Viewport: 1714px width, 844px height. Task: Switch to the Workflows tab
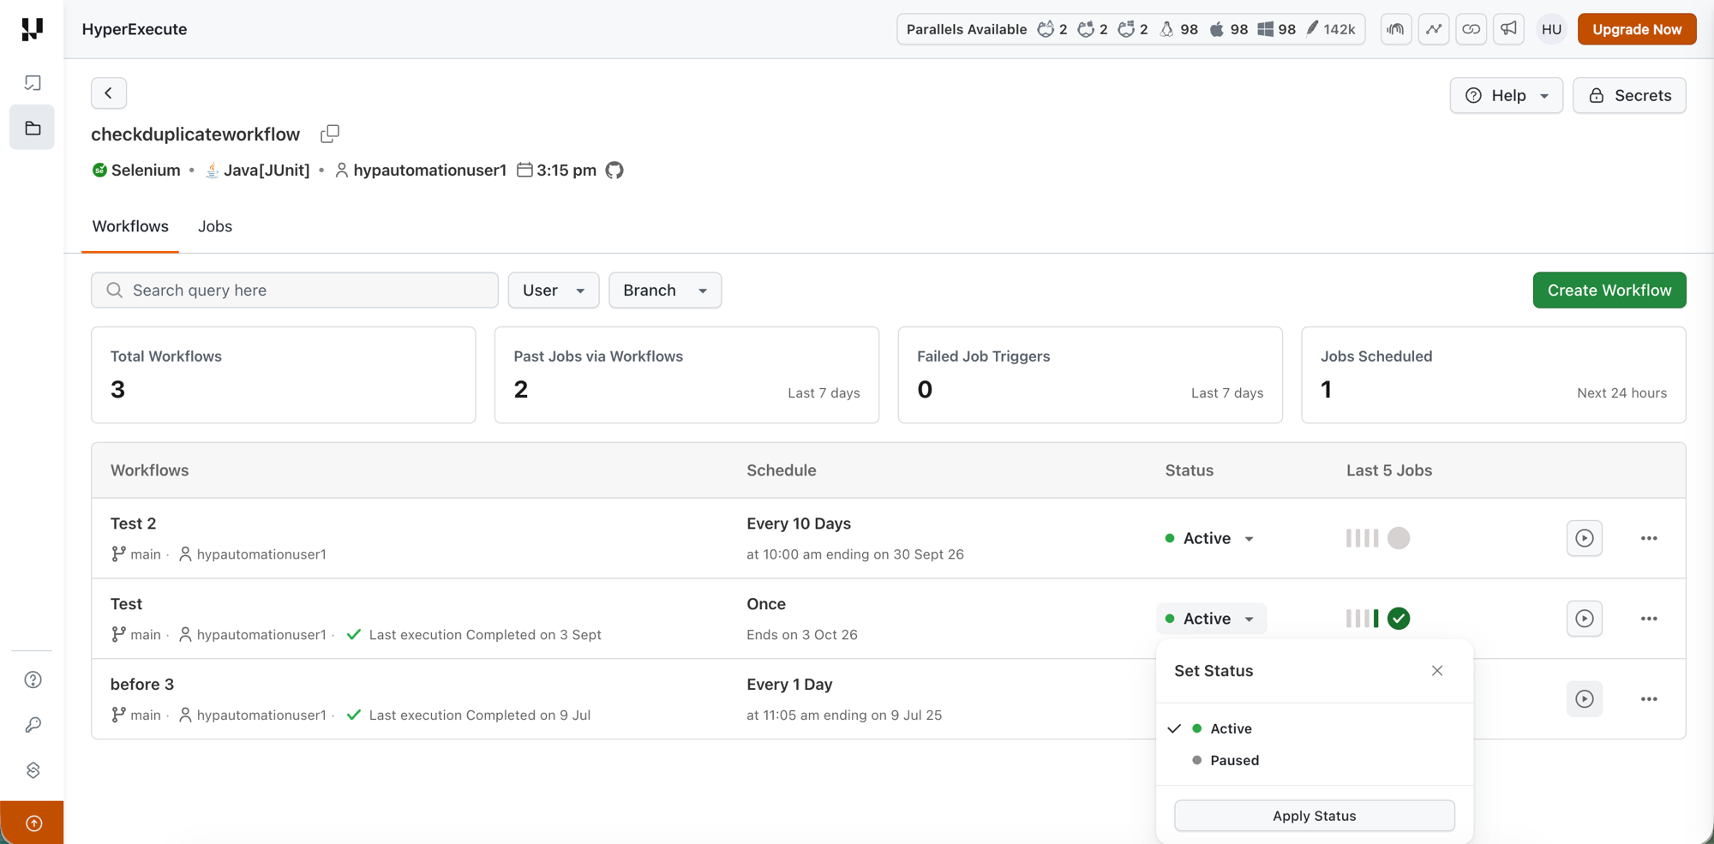[130, 226]
